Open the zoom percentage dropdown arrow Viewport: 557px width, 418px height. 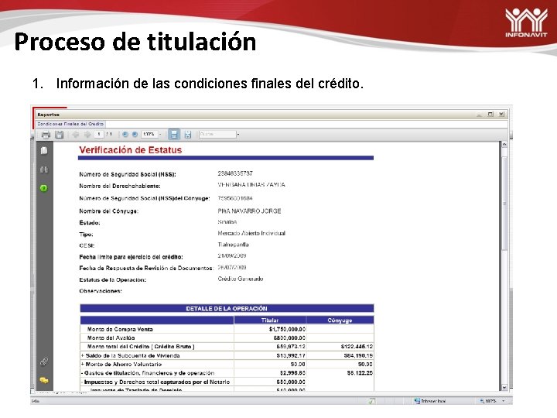point(160,135)
